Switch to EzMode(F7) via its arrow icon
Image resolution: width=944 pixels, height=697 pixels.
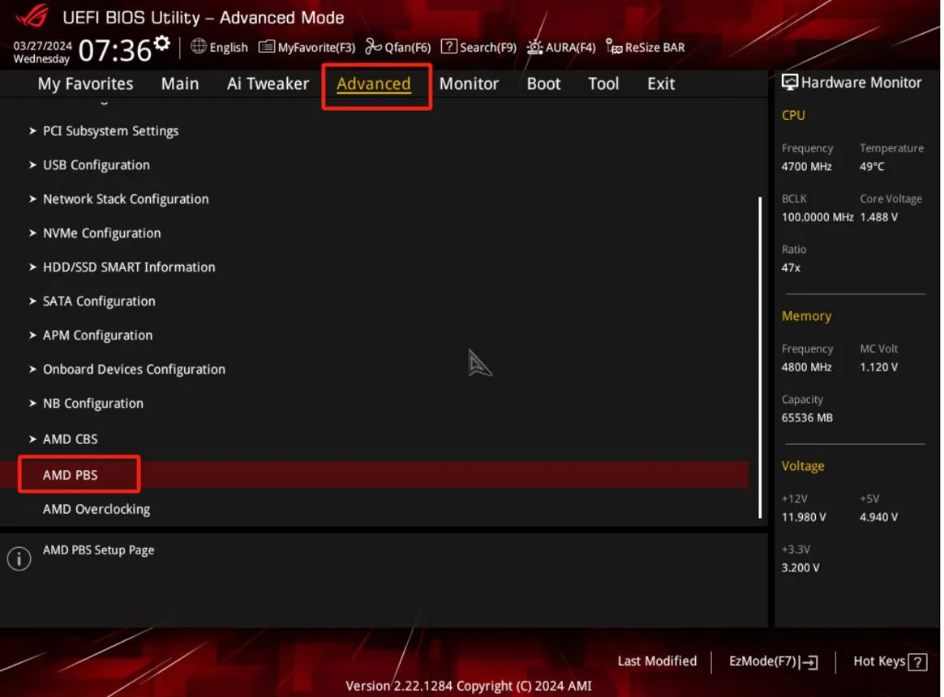point(809,662)
